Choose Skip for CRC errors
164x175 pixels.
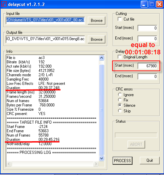coord(120,111)
